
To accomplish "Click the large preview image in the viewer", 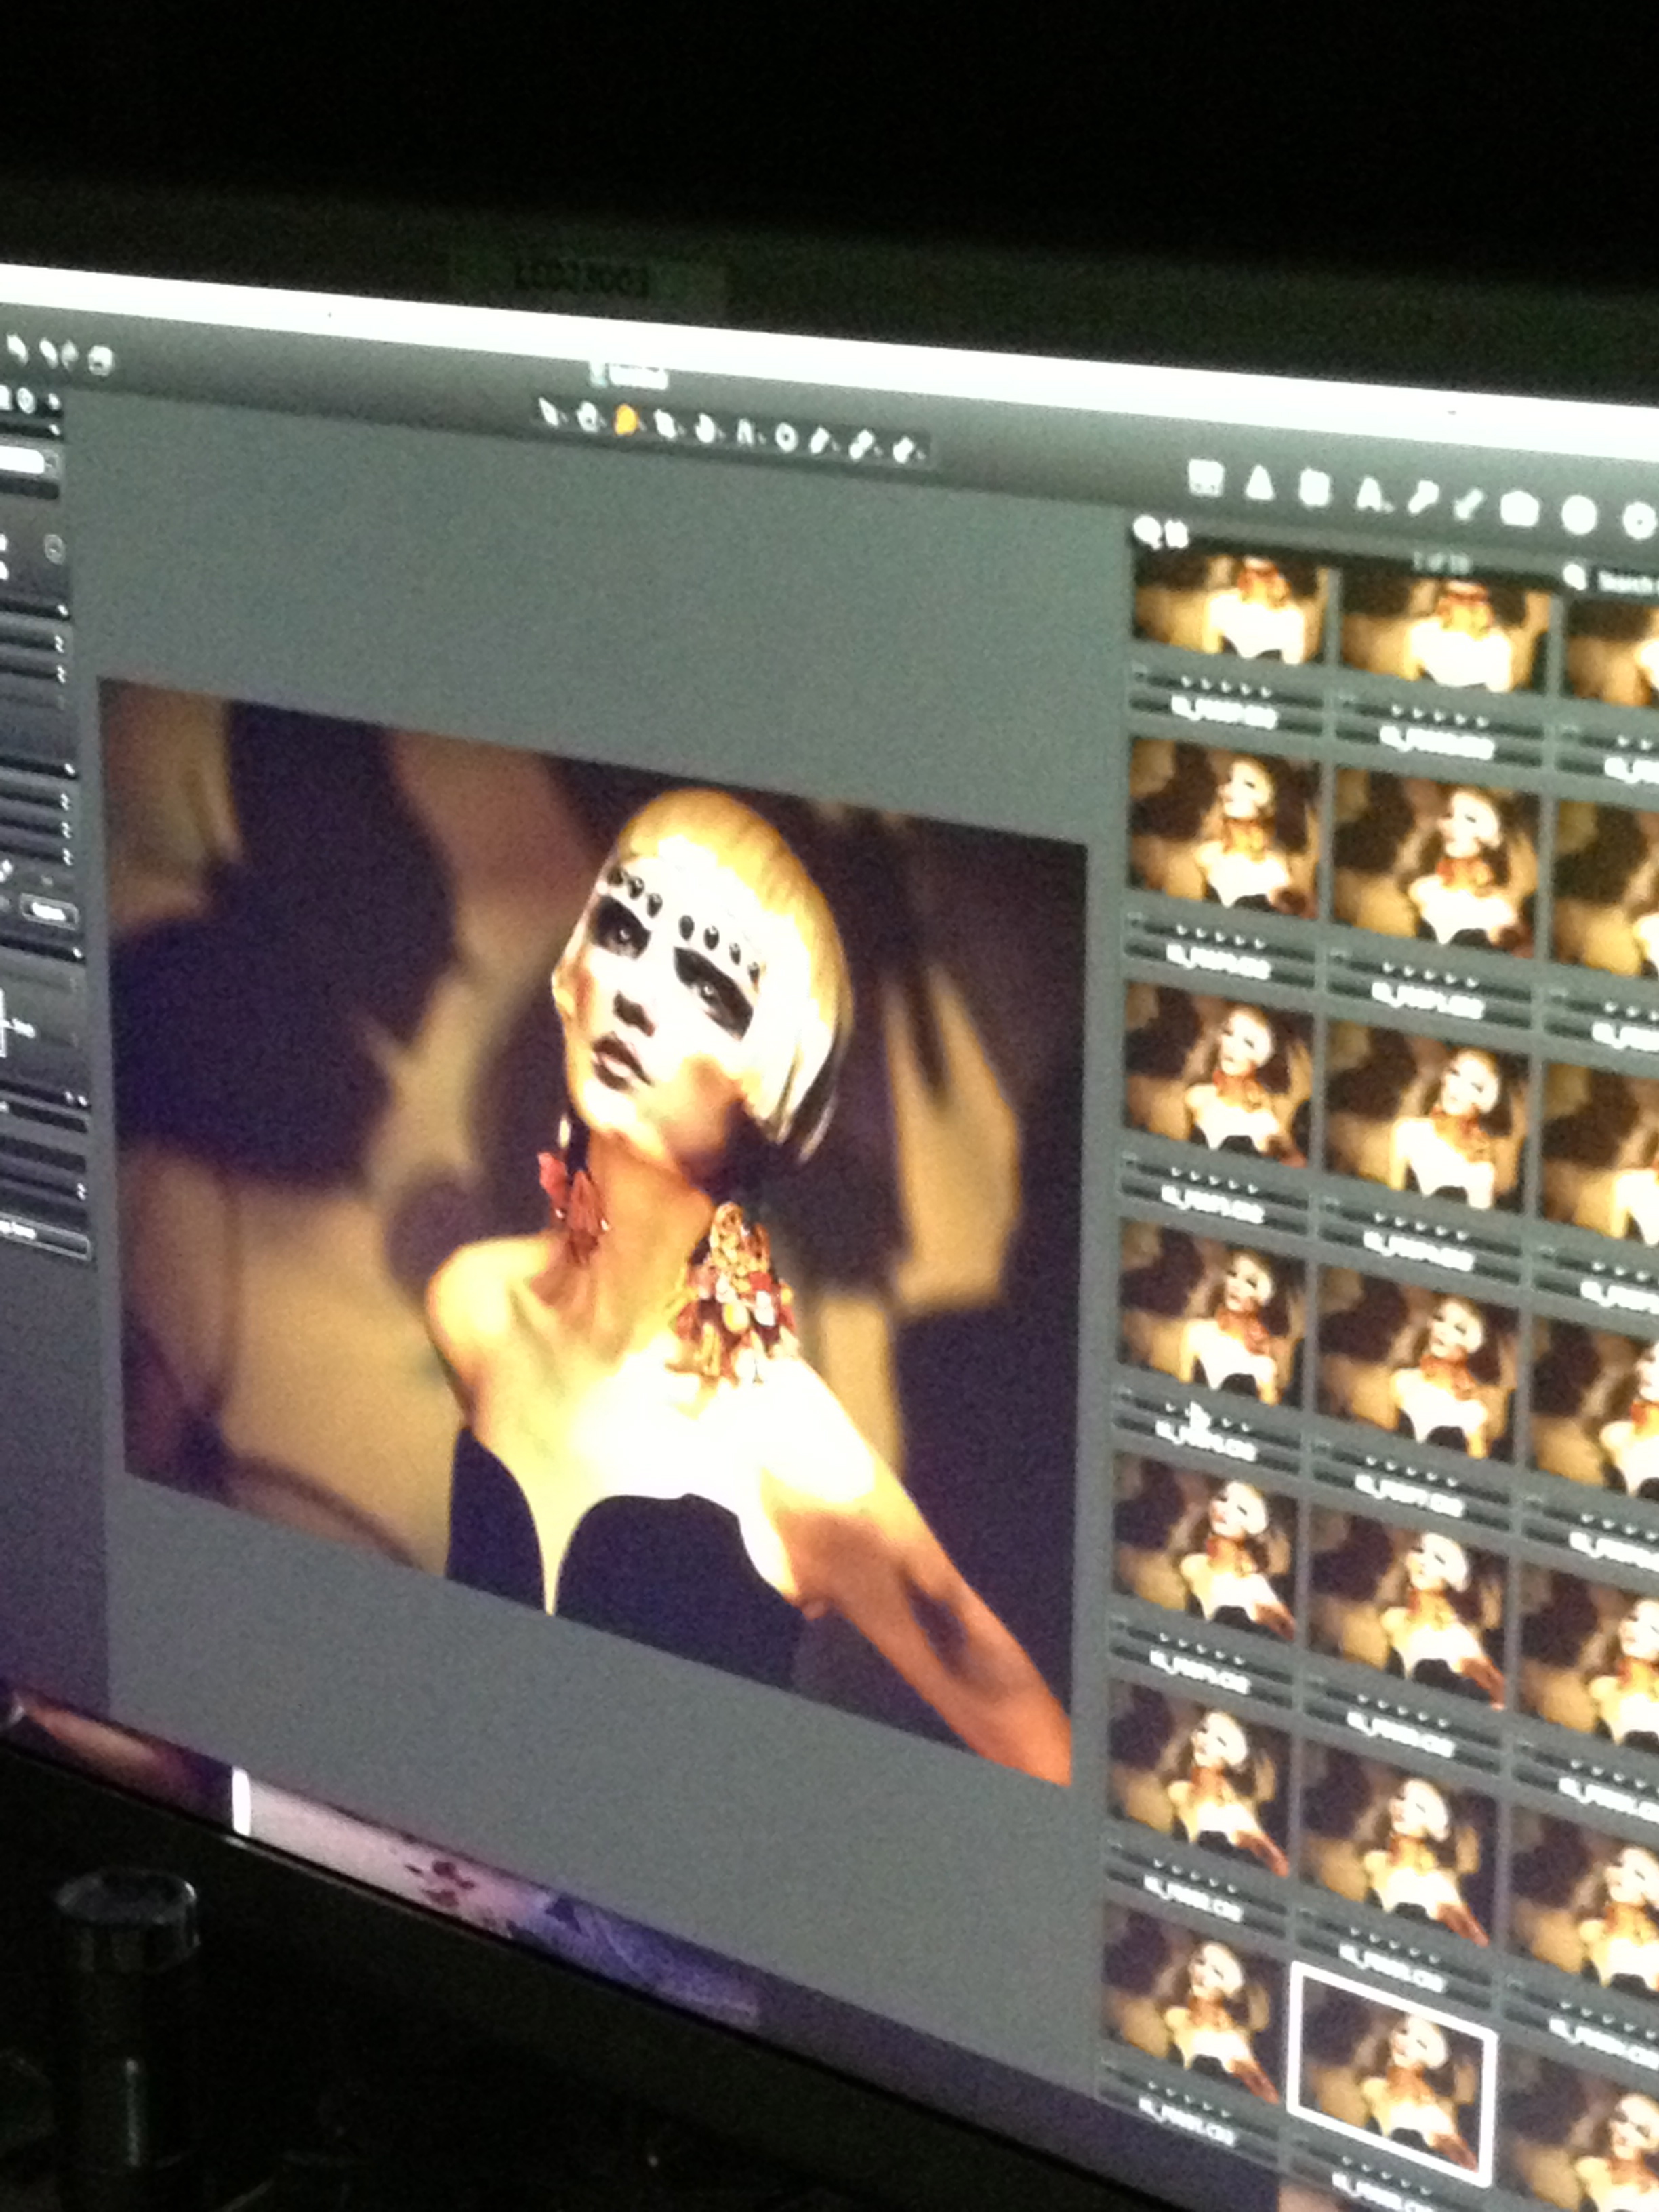I will [x=600, y=1200].
